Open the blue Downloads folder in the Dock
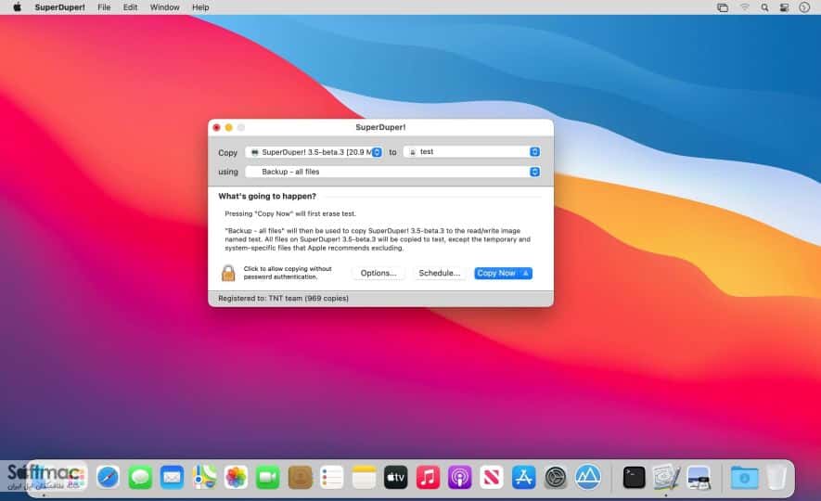The height and width of the screenshot is (501, 821). [x=744, y=478]
